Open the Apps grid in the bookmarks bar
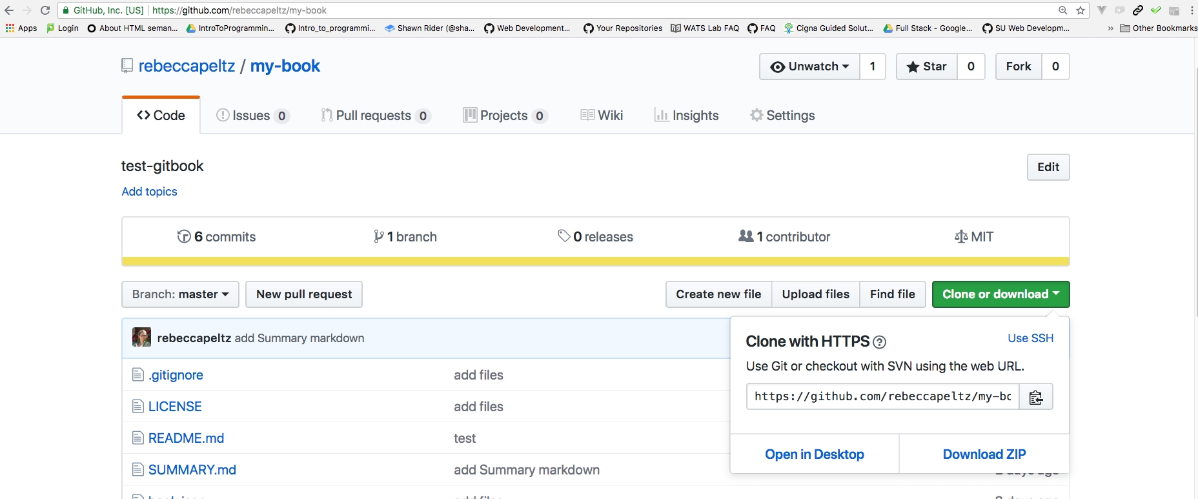Viewport: 1198px width, 499px height. [21, 28]
